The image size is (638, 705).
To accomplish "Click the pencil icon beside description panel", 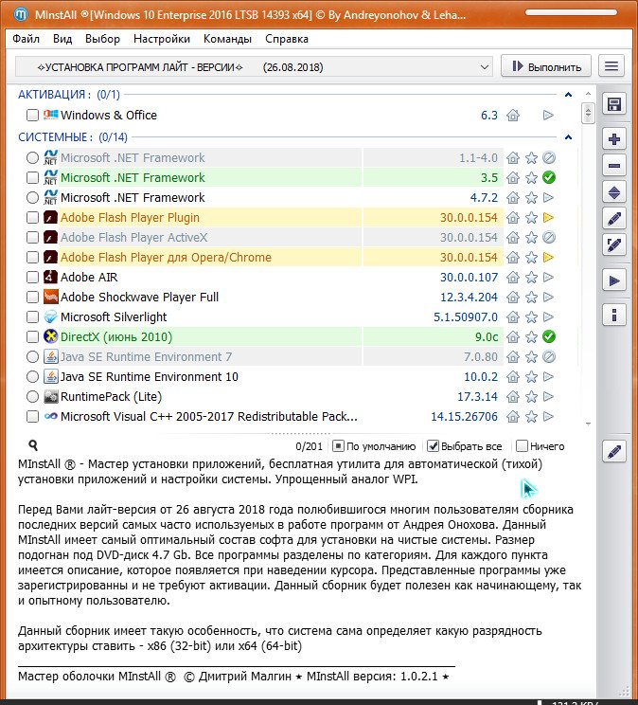I will (613, 451).
